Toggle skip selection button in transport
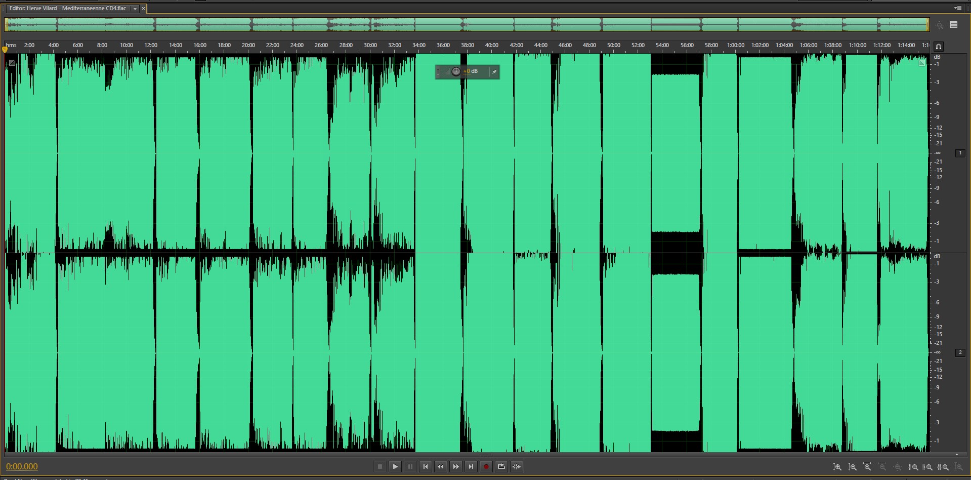Viewport: 971px width, 480px height. point(517,467)
